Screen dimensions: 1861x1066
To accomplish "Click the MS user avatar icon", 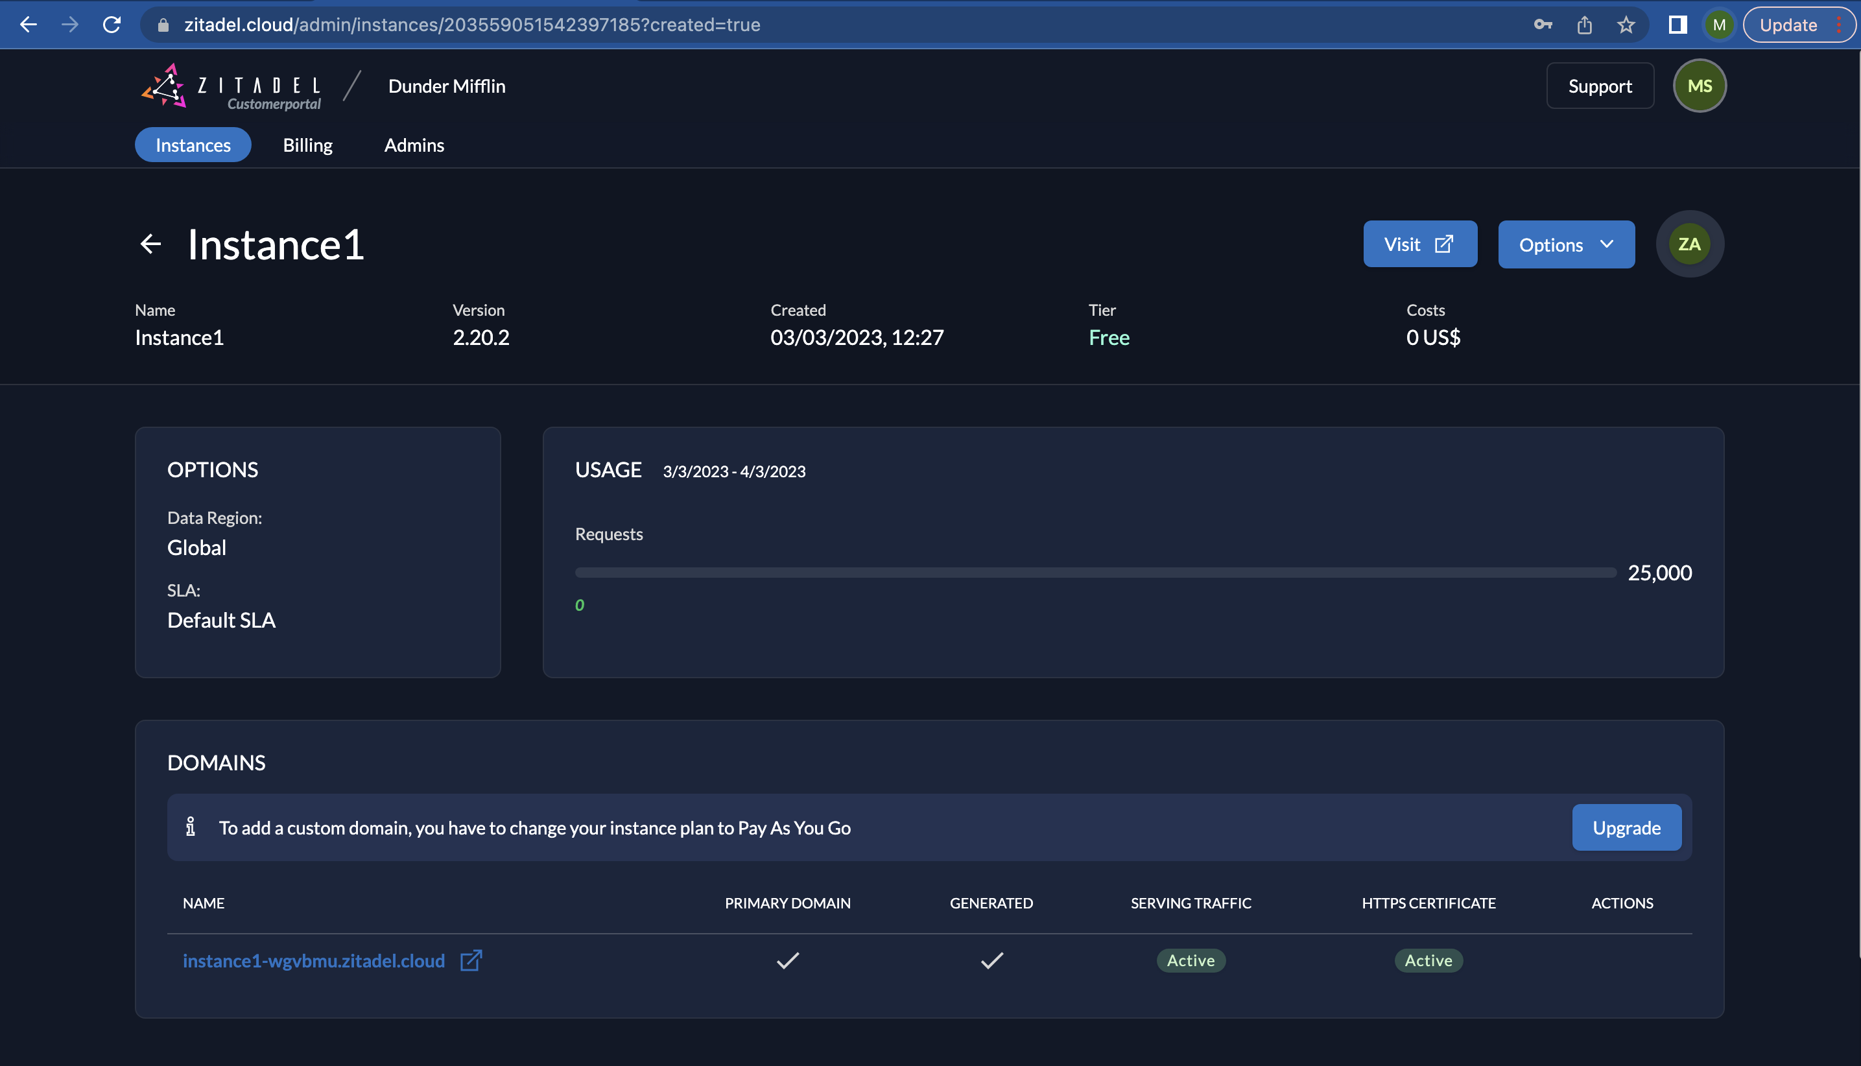I will (1699, 86).
